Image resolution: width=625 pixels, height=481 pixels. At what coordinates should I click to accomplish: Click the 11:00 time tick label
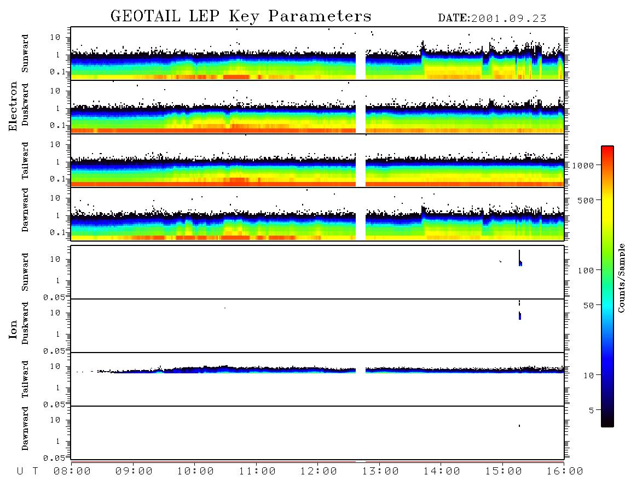257,471
